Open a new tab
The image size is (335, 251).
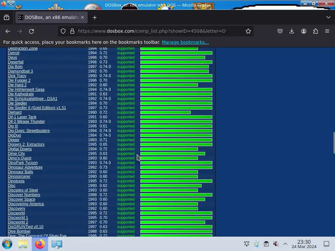point(95,18)
